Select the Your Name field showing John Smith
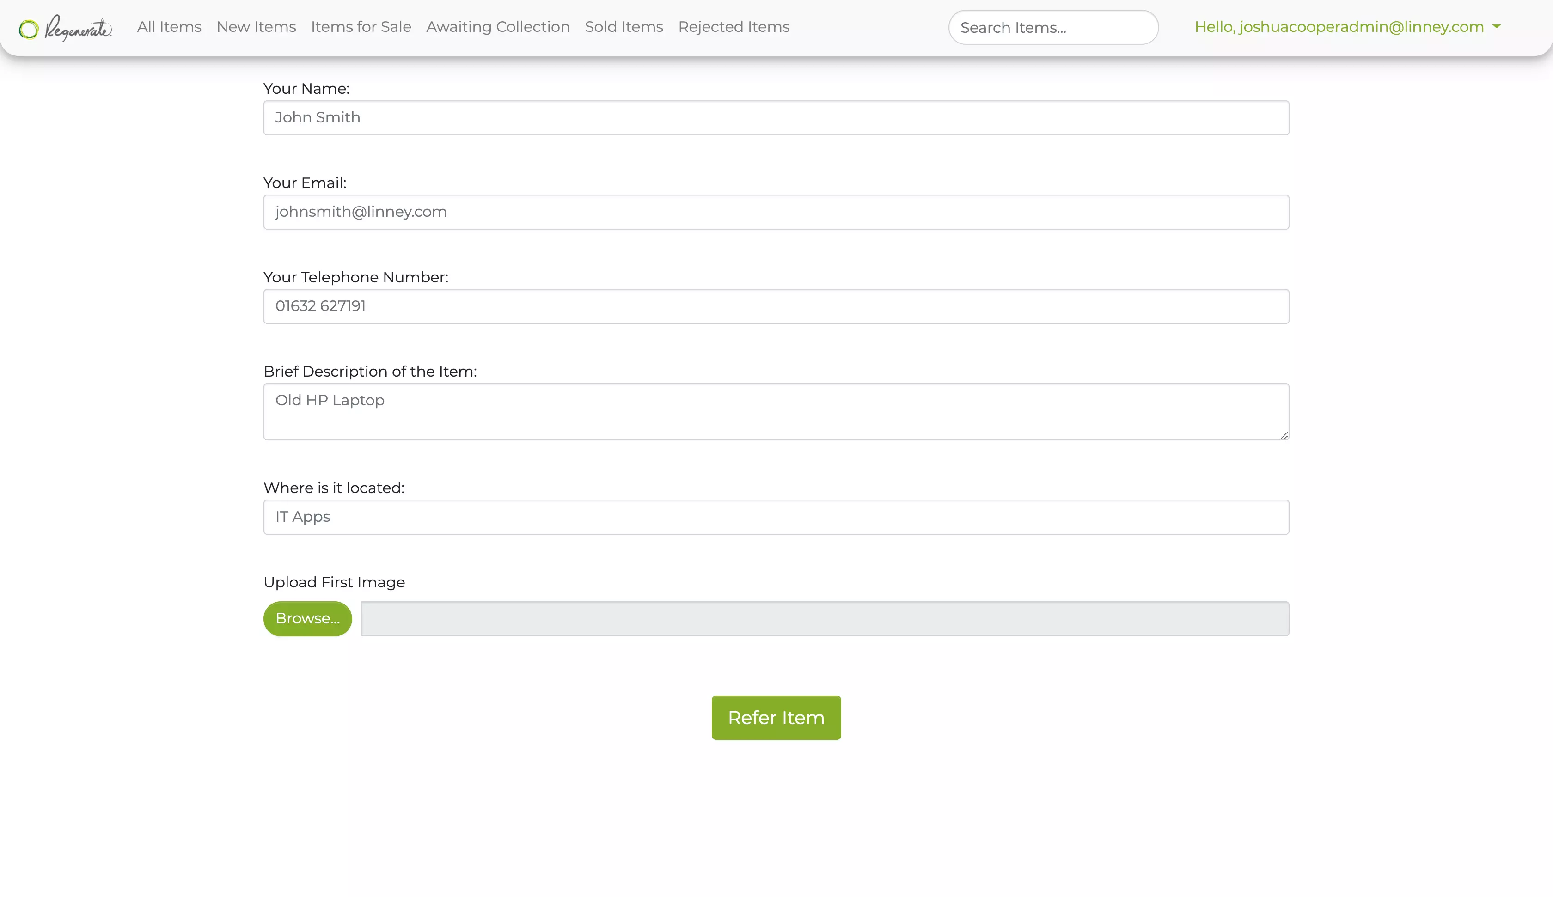 click(x=776, y=118)
